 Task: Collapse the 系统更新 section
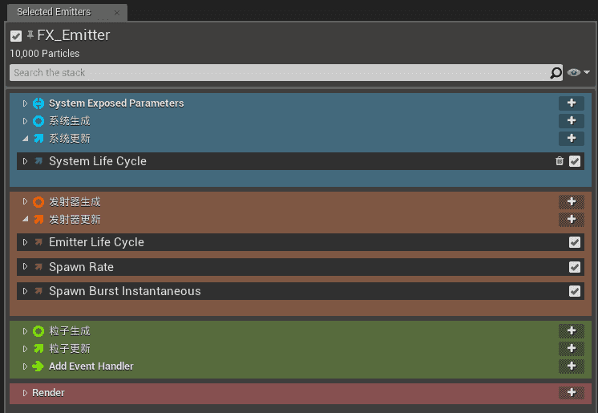click(25, 139)
